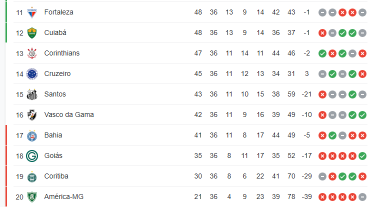This screenshot has height=207, width=369.
Task: Click the América-MG club crest
Action: (x=32, y=197)
